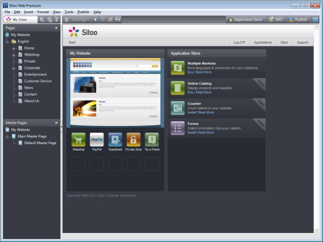Screen dimensions: 323x242
Task: Select the News page in tree
Action: 29,88
